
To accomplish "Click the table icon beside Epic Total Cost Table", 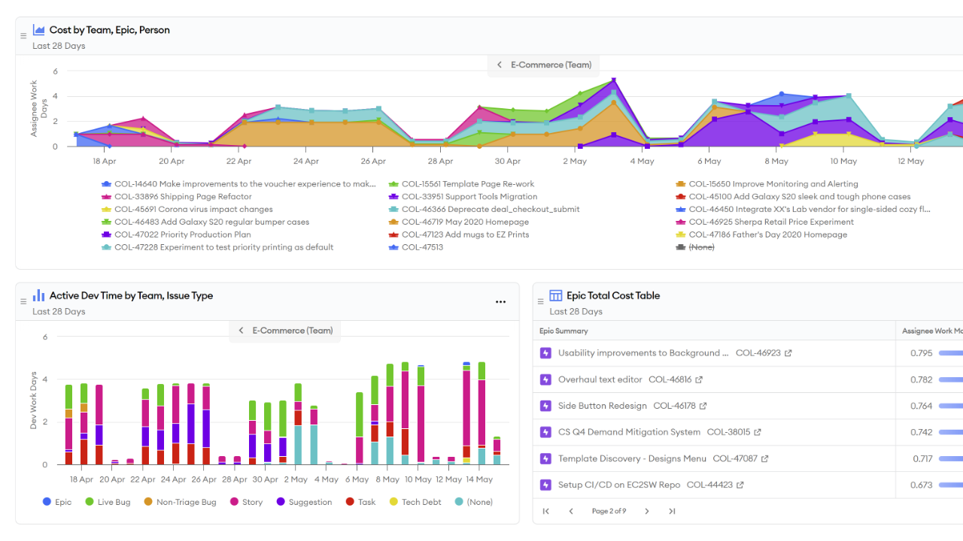I will 556,295.
